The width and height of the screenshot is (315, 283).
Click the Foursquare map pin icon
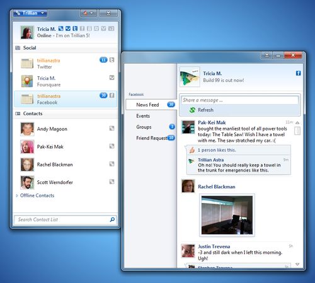[27, 81]
